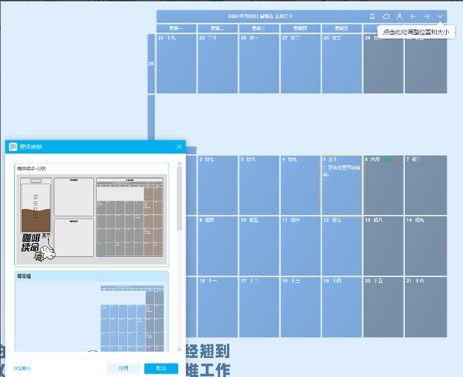Screen dimensions: 463x377
Task: Click the 星期五 column header
Action: 342,28
